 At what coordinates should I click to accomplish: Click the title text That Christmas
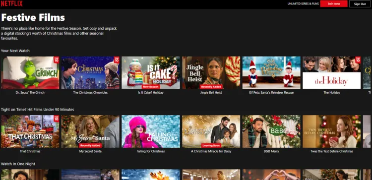click(x=30, y=151)
